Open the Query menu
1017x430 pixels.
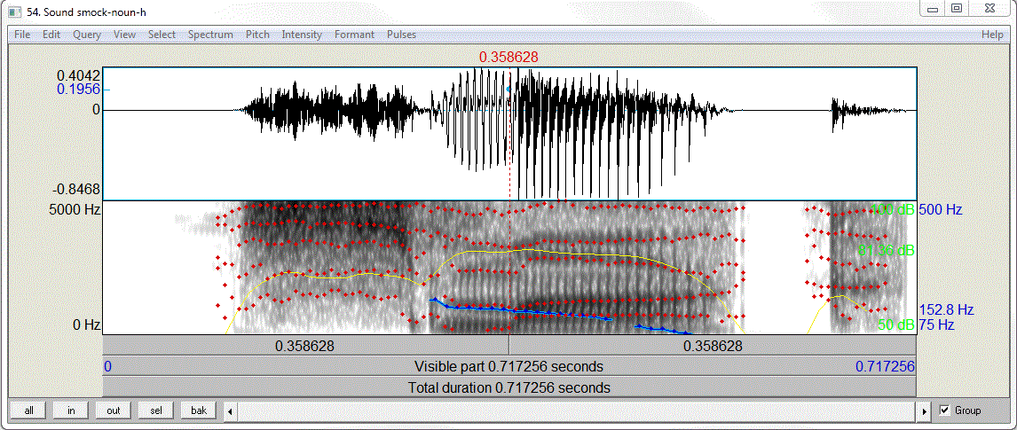click(x=87, y=35)
